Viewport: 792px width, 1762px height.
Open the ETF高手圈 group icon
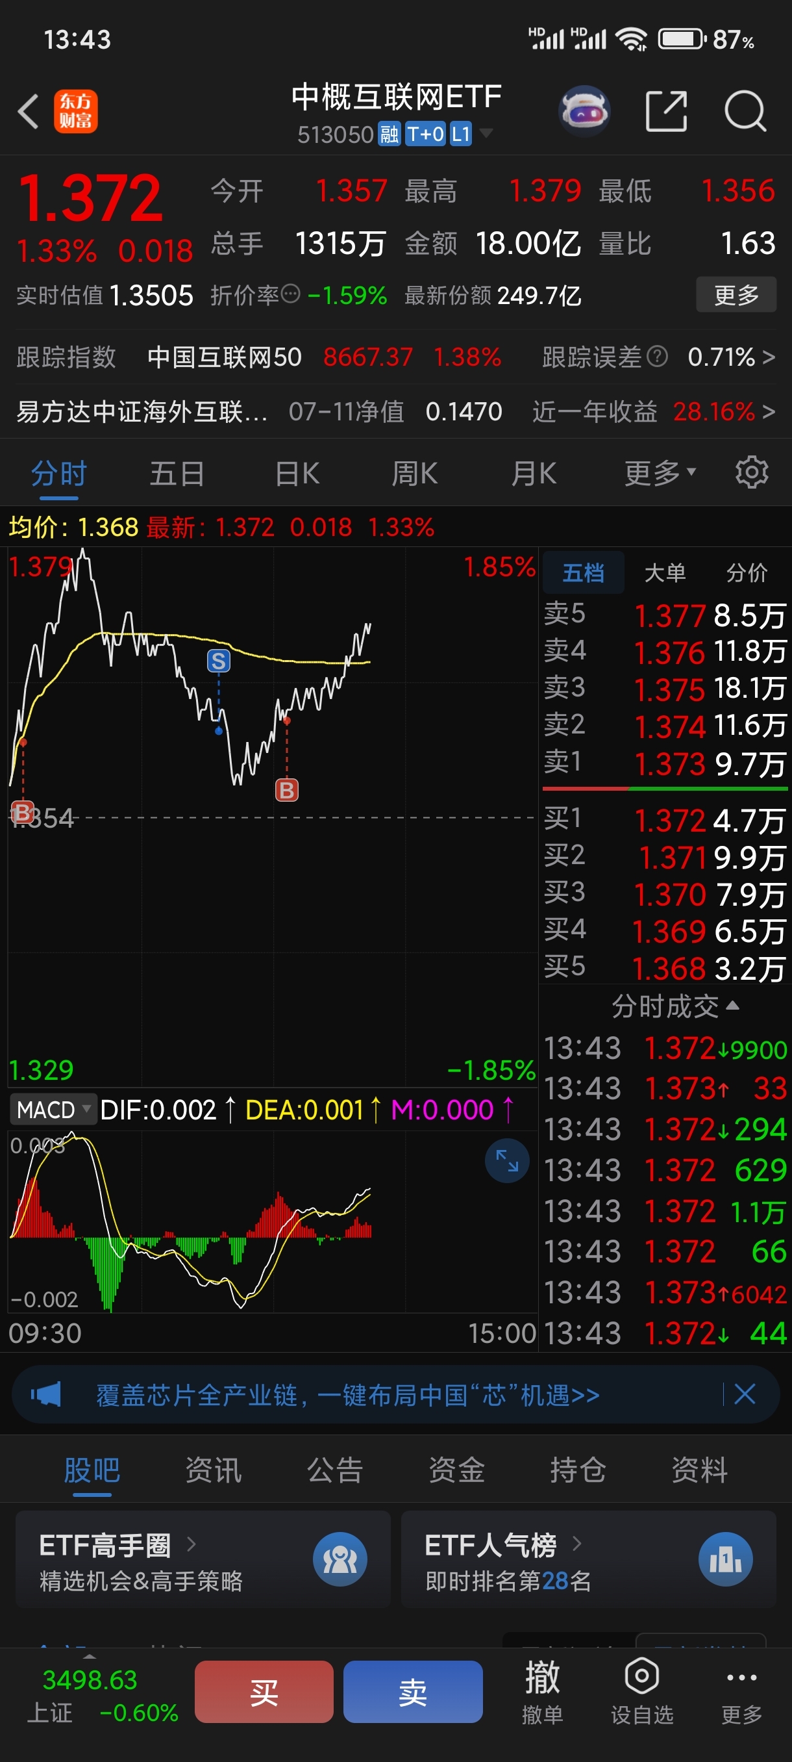pos(340,1559)
